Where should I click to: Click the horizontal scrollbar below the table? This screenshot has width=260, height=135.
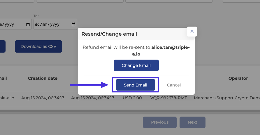[130, 111]
